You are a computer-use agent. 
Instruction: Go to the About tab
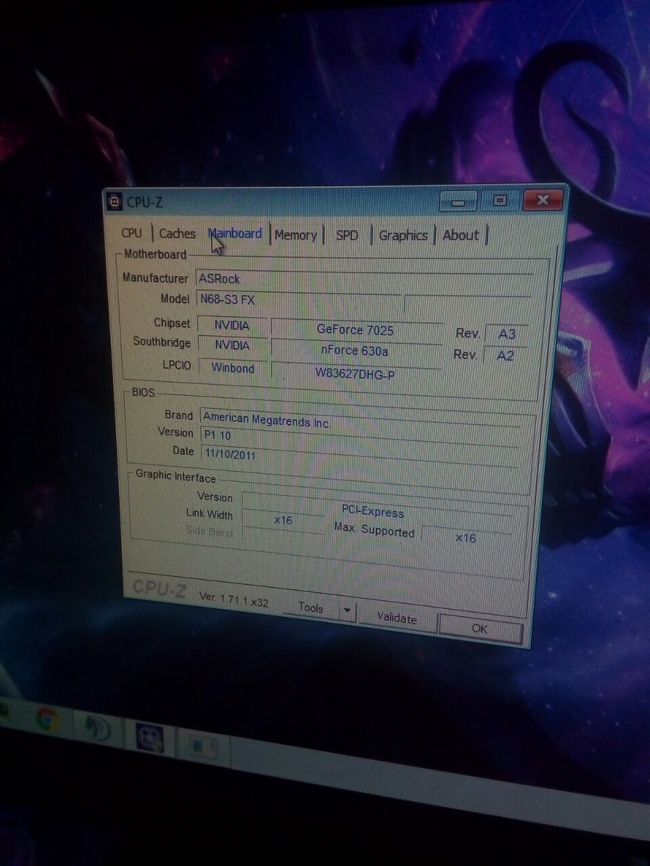point(461,235)
